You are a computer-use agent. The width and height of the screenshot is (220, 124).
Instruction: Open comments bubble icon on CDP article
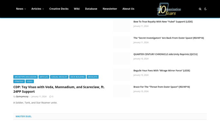coord(50,97)
